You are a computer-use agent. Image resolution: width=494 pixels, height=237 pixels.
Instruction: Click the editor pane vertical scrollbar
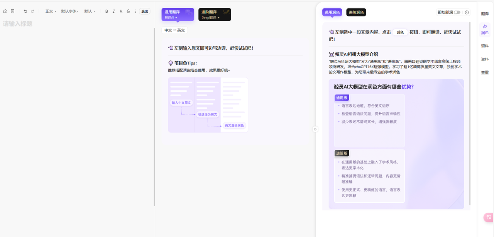click(x=154, y=117)
